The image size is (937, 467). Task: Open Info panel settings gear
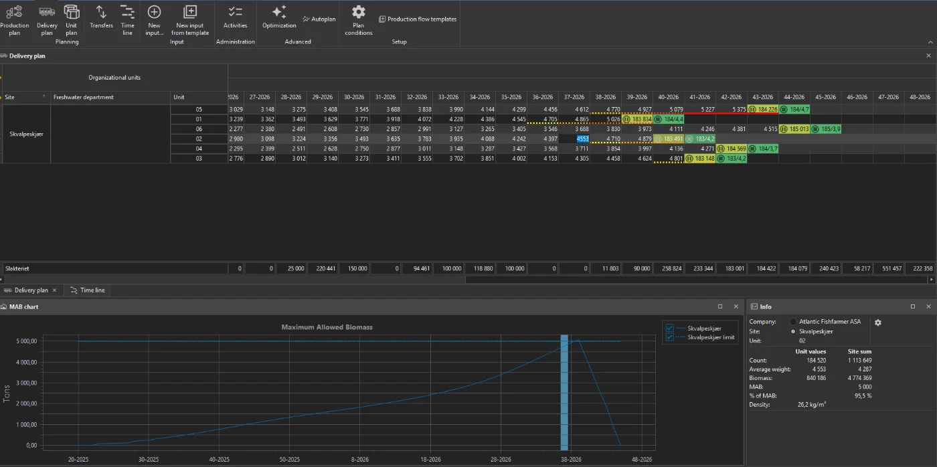coord(878,322)
